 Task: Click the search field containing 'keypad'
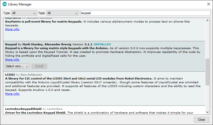click(x=145, y=13)
